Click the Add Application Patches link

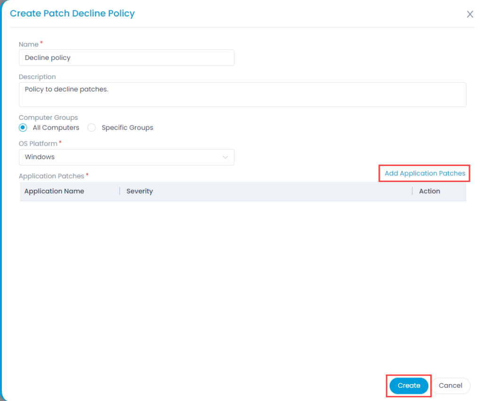point(425,173)
